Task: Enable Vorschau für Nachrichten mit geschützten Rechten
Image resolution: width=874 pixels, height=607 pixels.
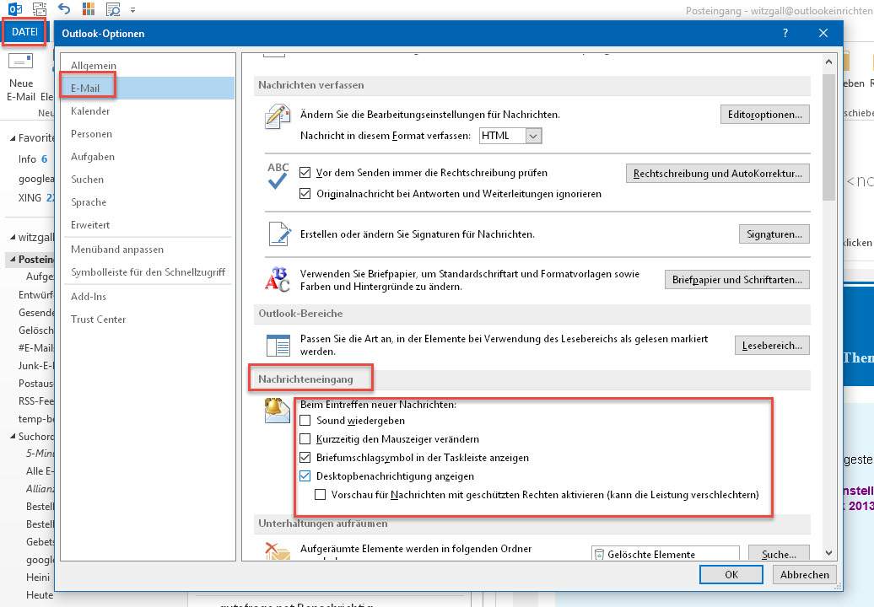Action: (x=320, y=495)
